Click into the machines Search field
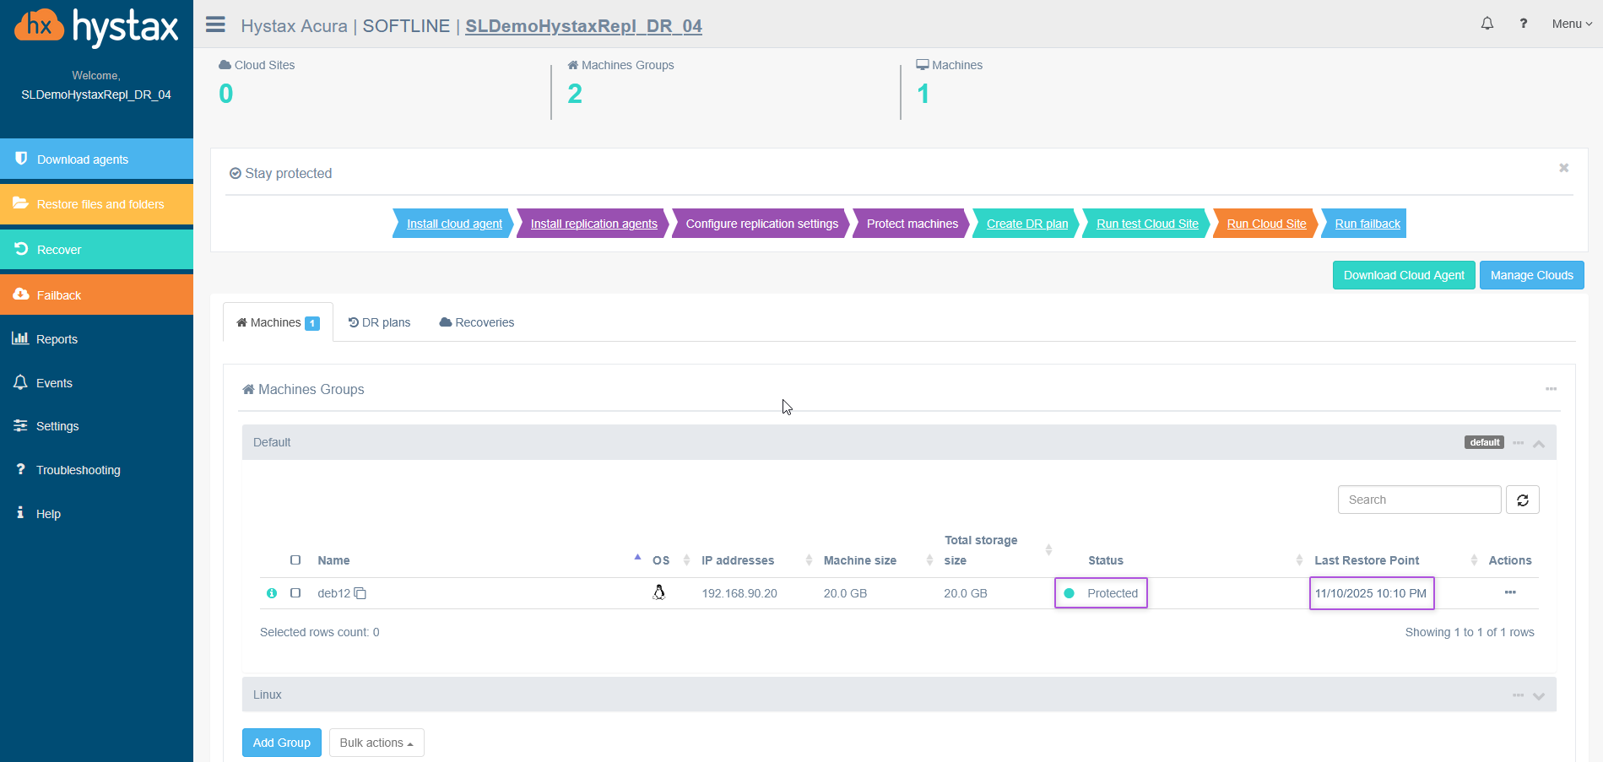Screen dimensions: 1603x762 click(1419, 500)
